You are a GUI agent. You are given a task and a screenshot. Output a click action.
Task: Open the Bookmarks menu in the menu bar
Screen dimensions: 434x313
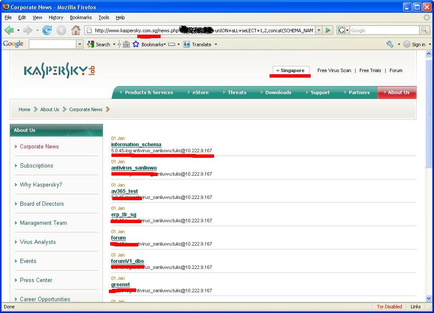[x=81, y=17]
